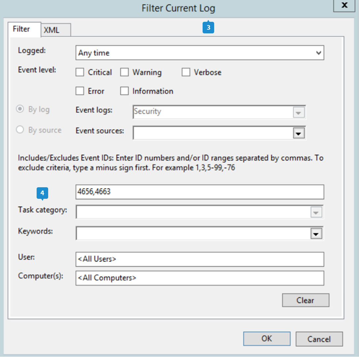The height and width of the screenshot is (357, 359).
Task: Click the blue callout marker 3
Action: click(208, 27)
